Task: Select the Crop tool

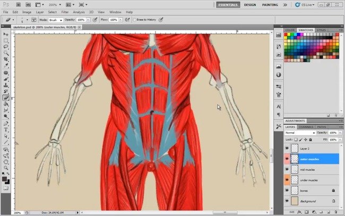Action: click(x=6, y=59)
